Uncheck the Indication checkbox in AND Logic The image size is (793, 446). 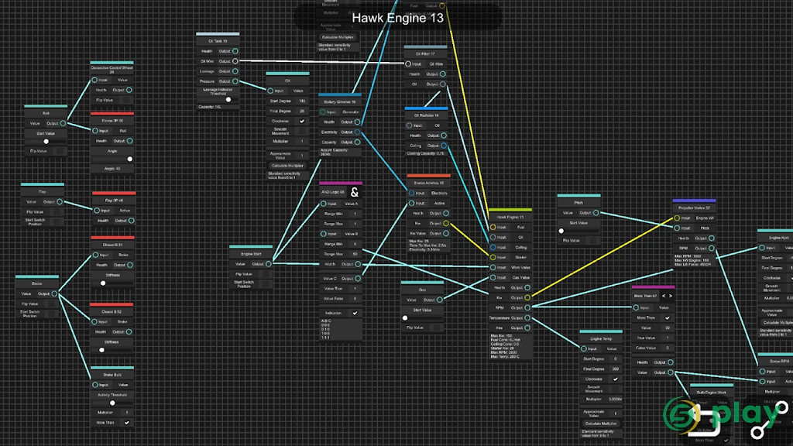(x=355, y=313)
